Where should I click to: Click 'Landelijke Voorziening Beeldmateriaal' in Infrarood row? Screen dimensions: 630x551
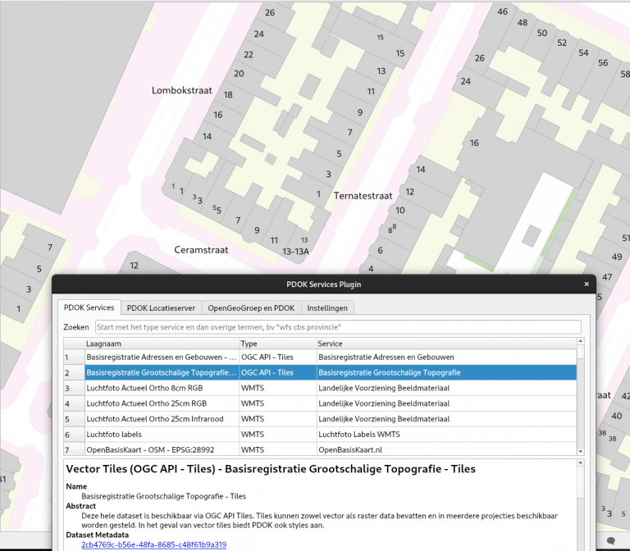tap(447, 419)
